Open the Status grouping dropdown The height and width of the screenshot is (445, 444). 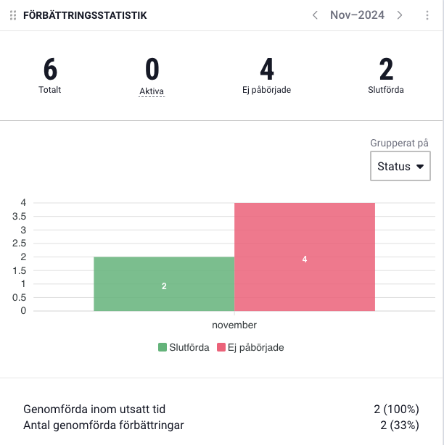(x=400, y=166)
